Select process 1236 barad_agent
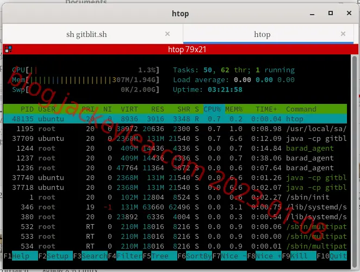360x272 pixels. tap(175, 168)
